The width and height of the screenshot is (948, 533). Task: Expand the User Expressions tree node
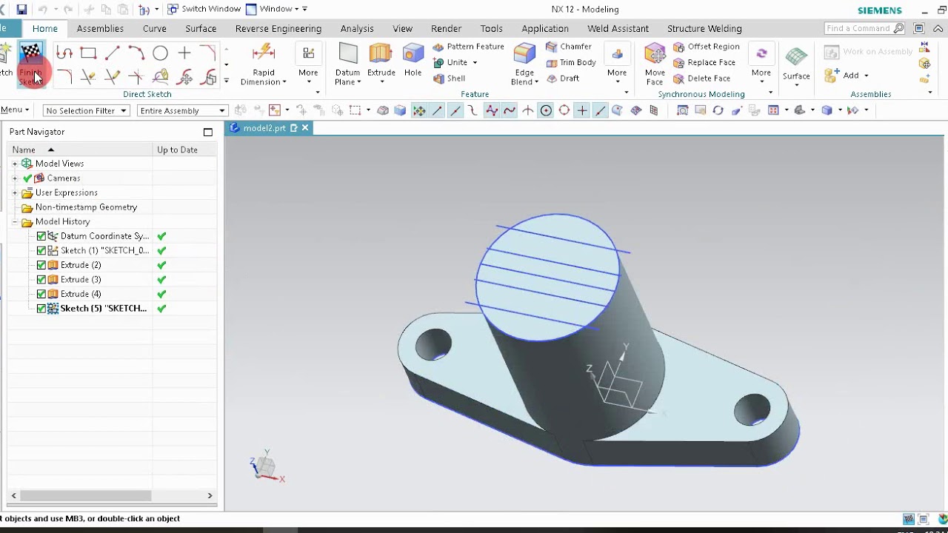click(15, 192)
